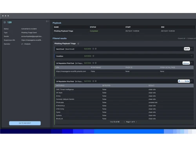The image size is (196, 147).
Task: Click the messagerie-vocal58 URL in PhishTank table
Action: (71, 71)
